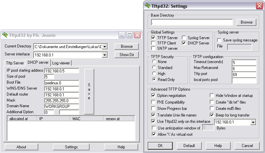Image resolution: width=265 pixels, height=153 pixels.
Task: Click MAC column header
Action: 87,118
